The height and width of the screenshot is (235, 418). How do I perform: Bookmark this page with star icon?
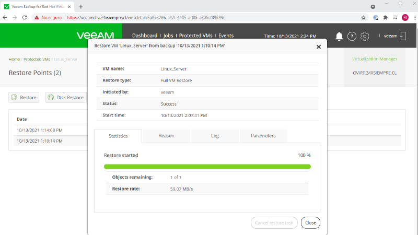click(x=363, y=18)
